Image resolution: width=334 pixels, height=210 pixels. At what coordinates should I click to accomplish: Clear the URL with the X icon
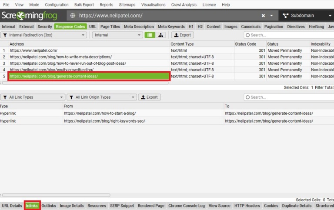coord(263,16)
